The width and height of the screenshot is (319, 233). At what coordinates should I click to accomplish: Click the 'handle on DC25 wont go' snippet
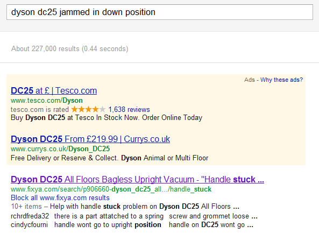211,224
